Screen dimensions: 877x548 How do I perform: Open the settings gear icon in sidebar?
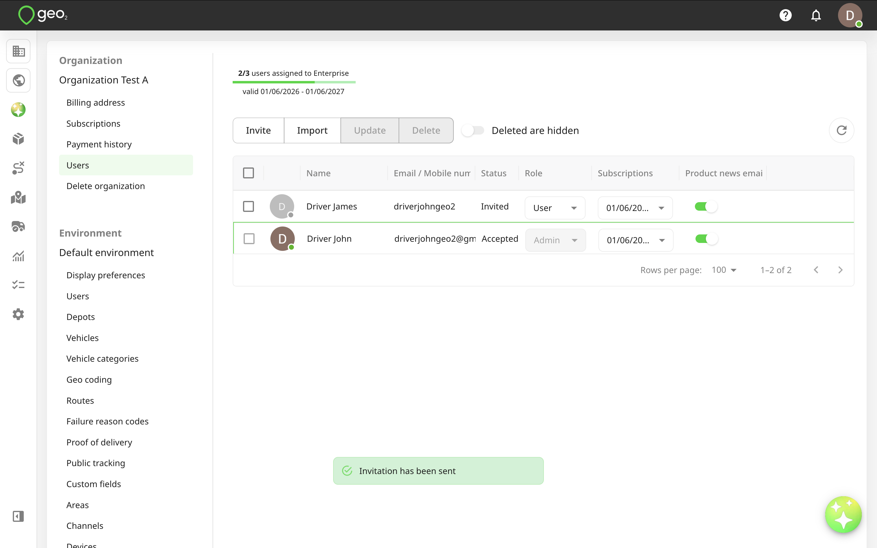pos(19,314)
